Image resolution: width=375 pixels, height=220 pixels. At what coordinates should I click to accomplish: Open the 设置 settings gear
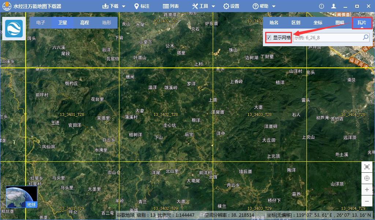[232, 6]
